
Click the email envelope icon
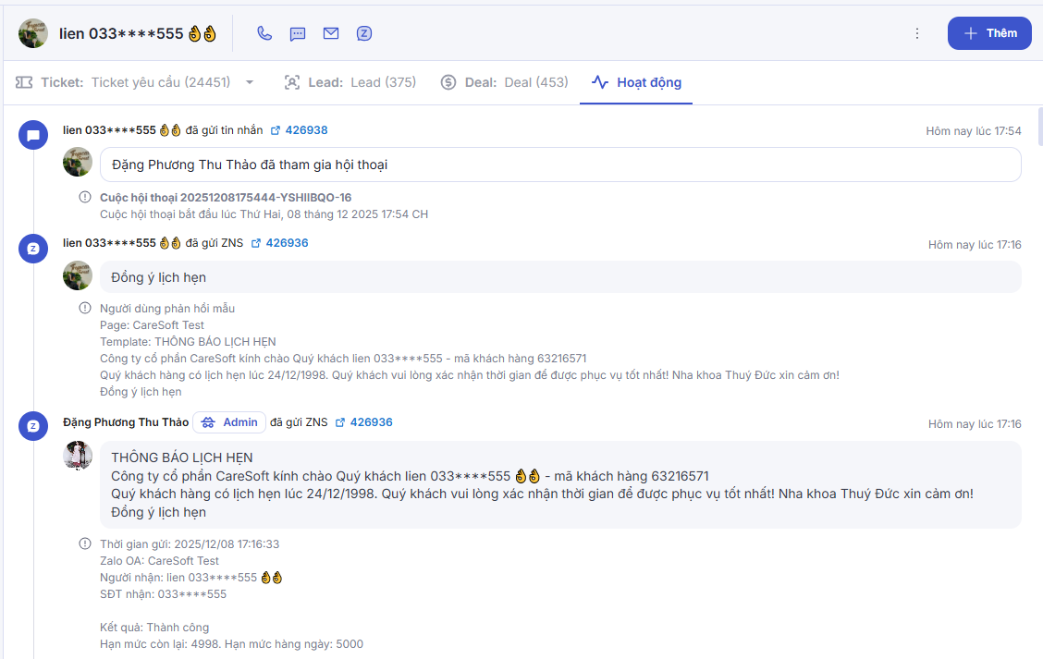pos(331,33)
